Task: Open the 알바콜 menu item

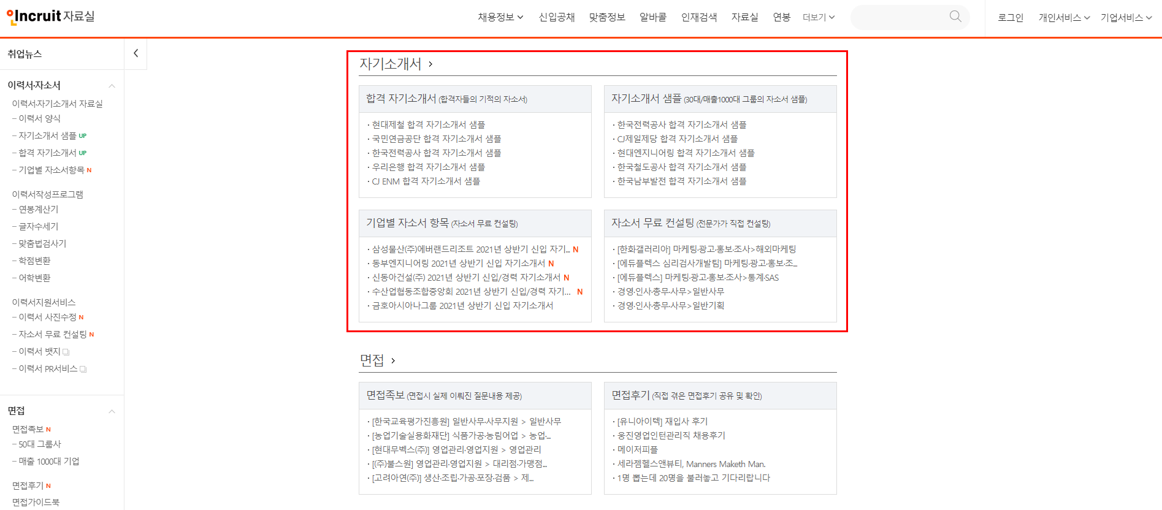Action: click(653, 17)
